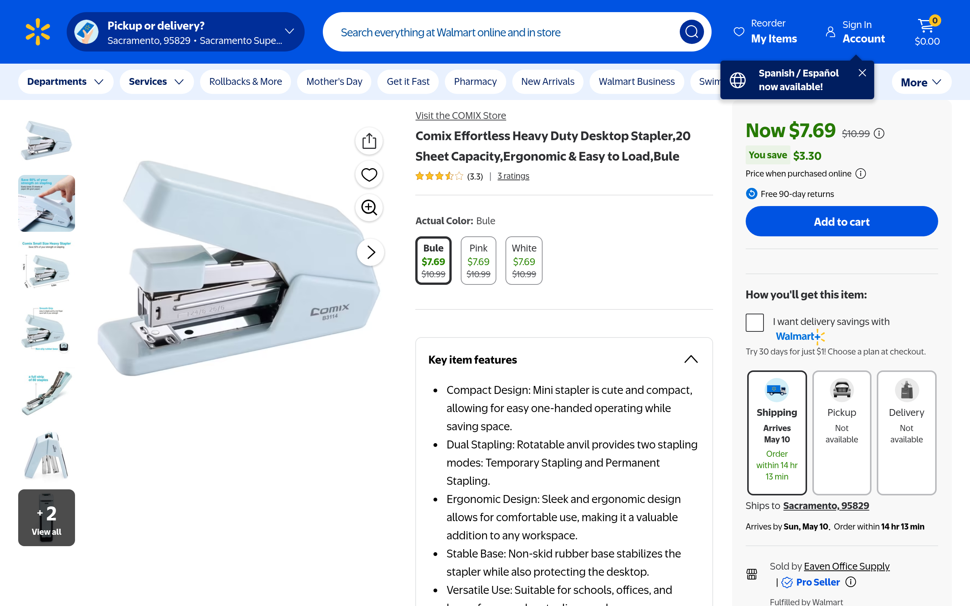
Task: Collapse the Key item features section
Action: tap(691, 359)
